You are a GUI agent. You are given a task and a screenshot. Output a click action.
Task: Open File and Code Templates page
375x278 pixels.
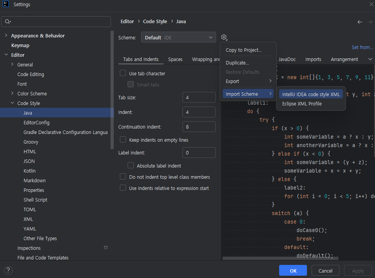[x=43, y=258]
